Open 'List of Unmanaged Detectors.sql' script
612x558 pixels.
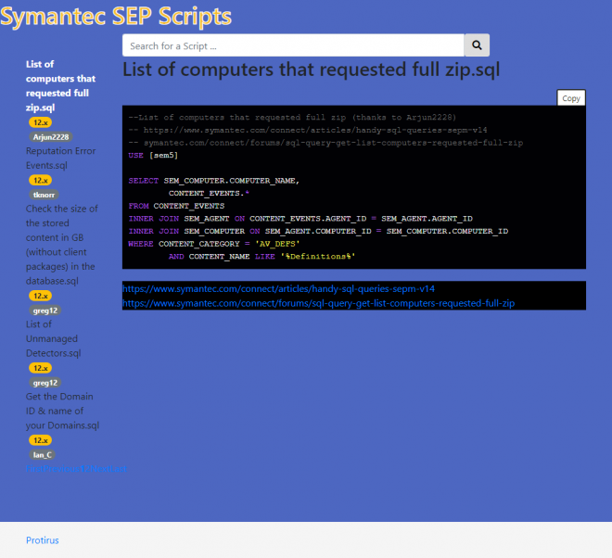point(54,338)
